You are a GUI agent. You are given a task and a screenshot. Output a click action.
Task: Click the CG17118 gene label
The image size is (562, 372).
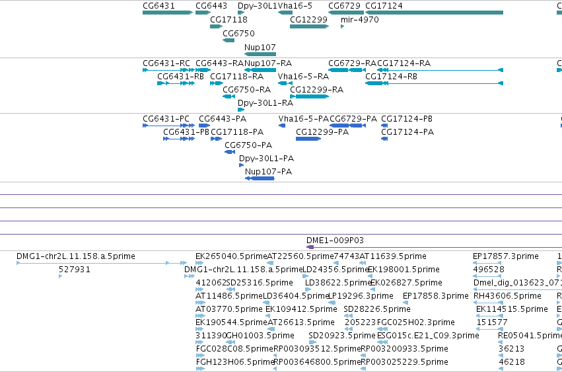(x=228, y=19)
